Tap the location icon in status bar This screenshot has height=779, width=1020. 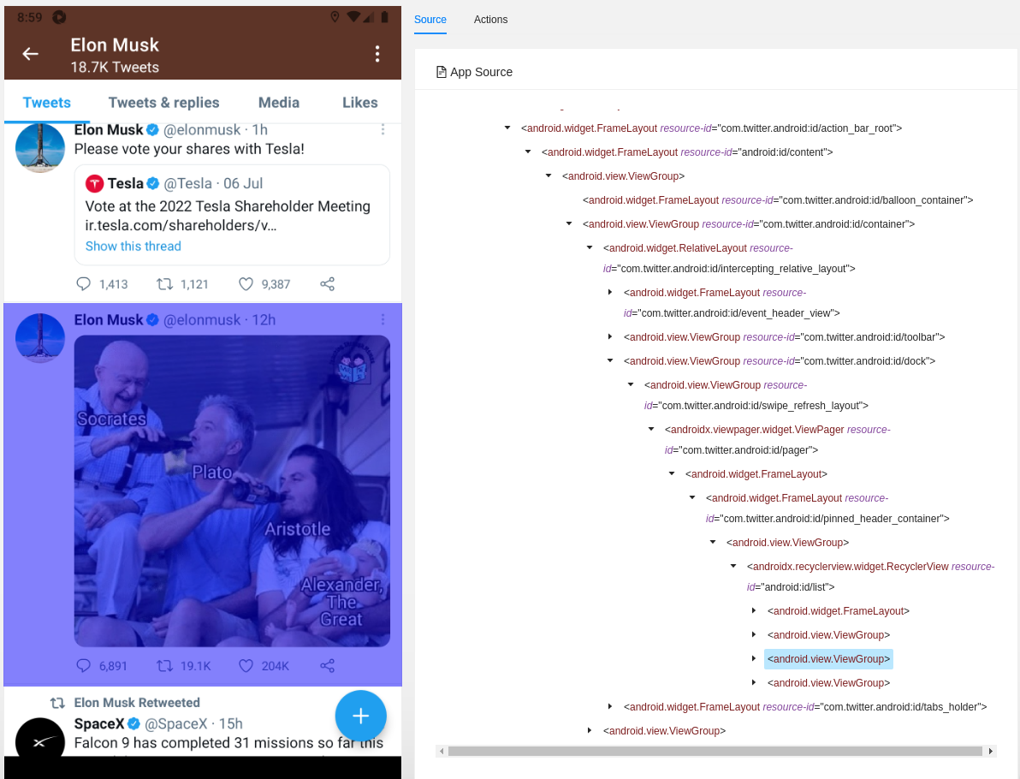point(335,17)
